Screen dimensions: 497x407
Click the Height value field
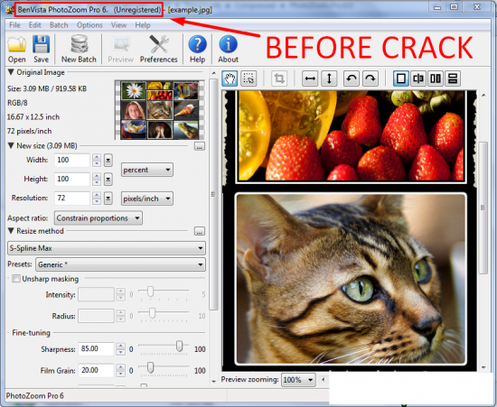coord(72,179)
